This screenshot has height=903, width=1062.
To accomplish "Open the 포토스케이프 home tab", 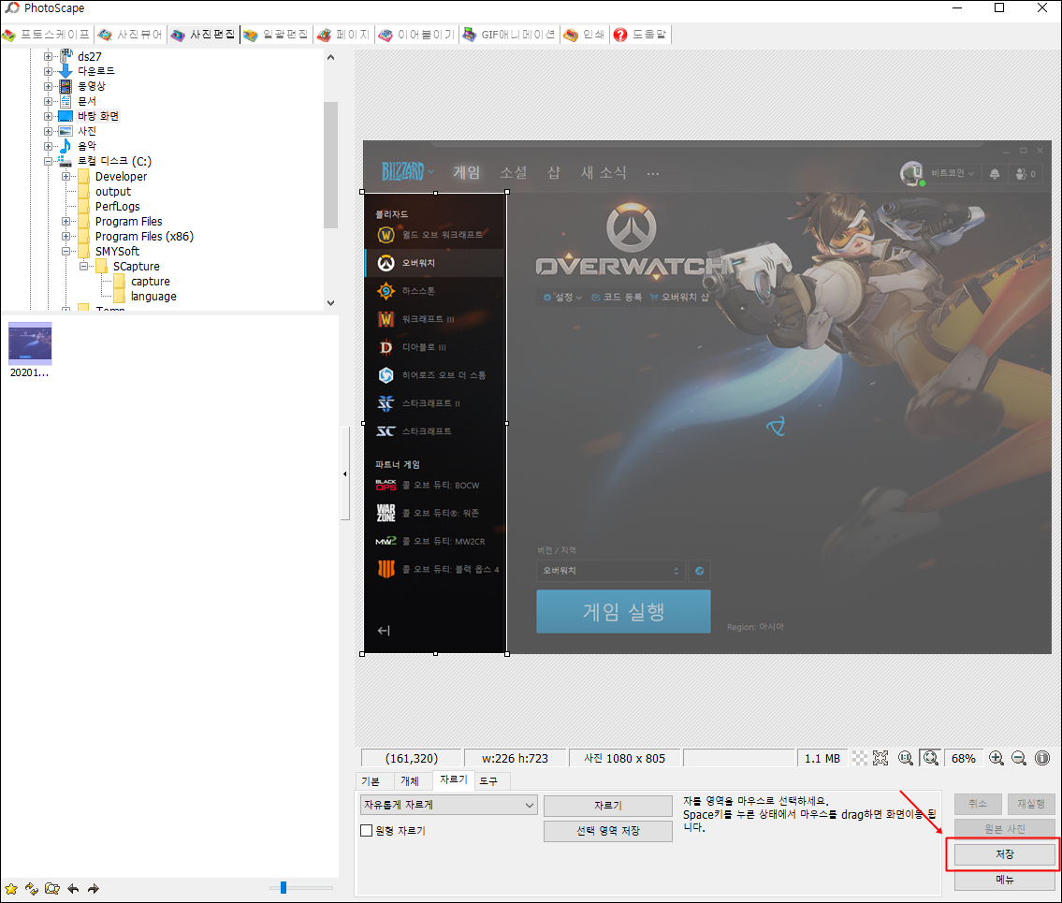I will point(47,35).
